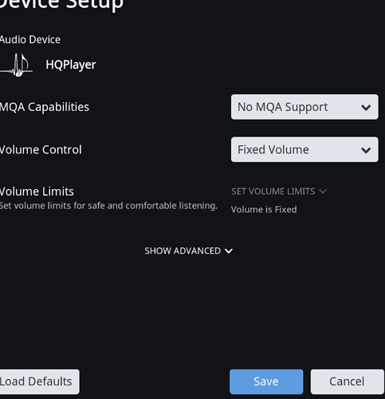Expand SET VOLUME LIMITS section

pyautogui.click(x=279, y=192)
